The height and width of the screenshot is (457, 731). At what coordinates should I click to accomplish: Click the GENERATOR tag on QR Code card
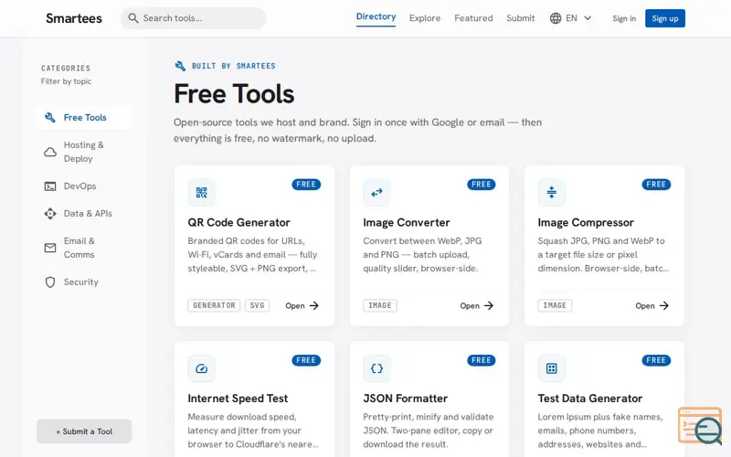point(214,305)
